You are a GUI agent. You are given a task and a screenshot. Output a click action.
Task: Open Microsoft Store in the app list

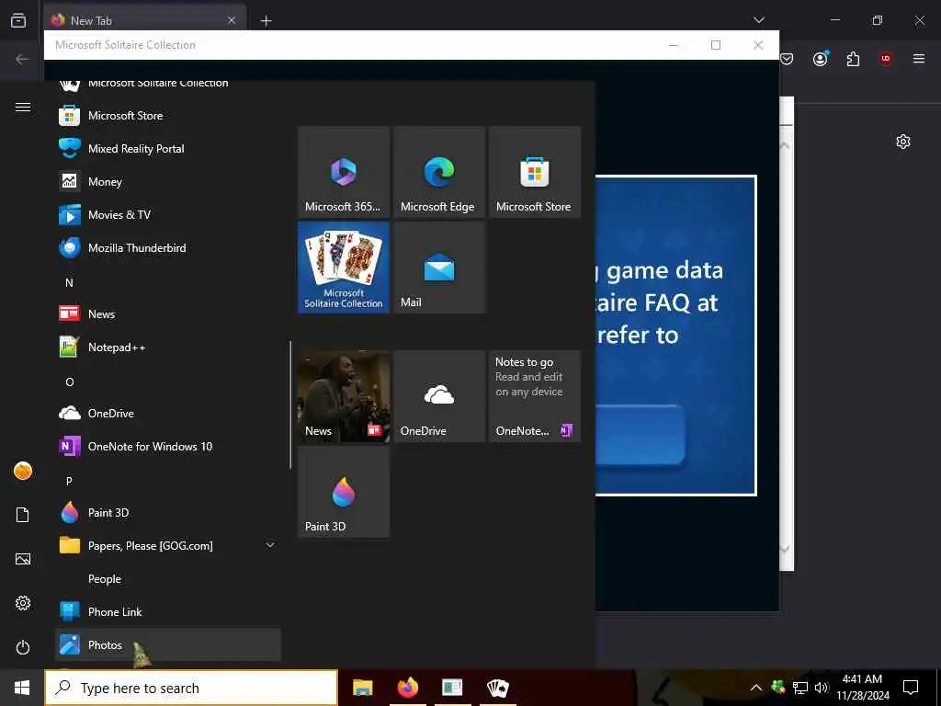click(x=167, y=115)
